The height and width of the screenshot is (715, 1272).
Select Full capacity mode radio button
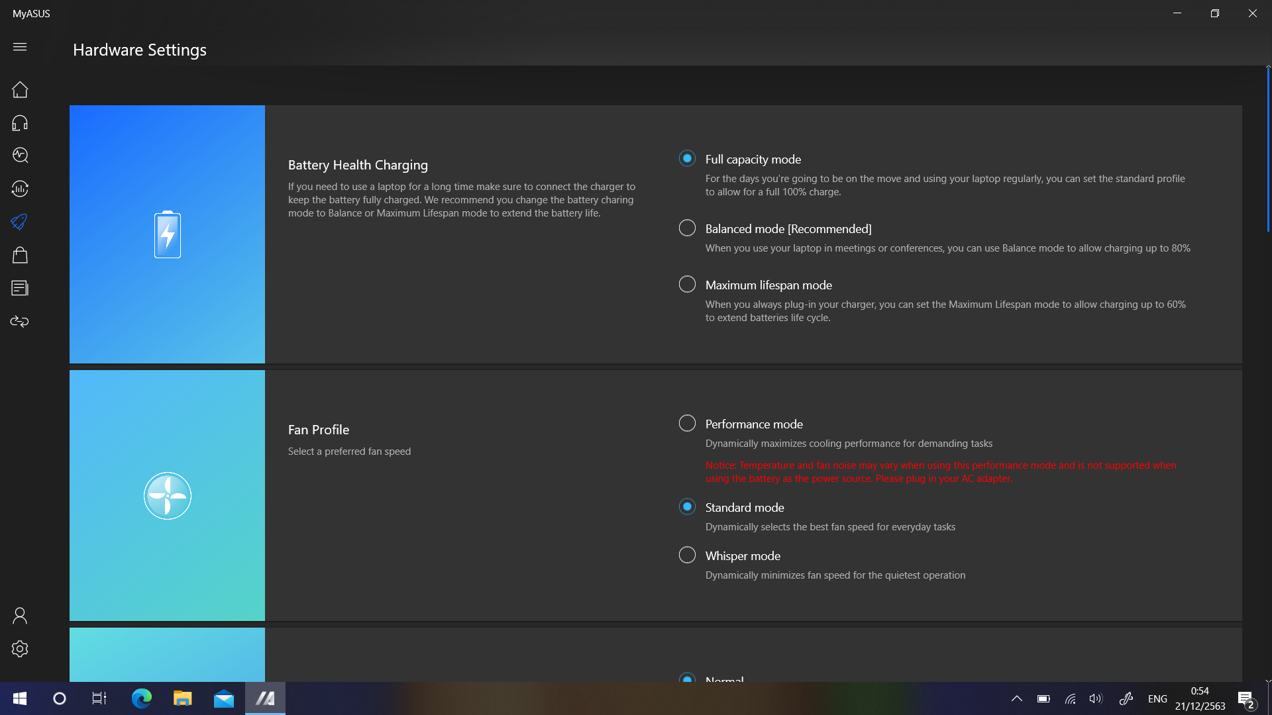(x=687, y=158)
